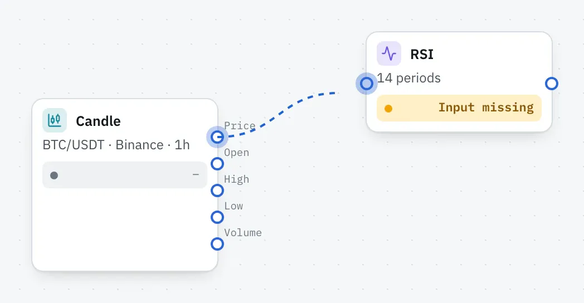This screenshot has height=303, width=584.
Task: Click the Candle node title
Action: [98, 121]
